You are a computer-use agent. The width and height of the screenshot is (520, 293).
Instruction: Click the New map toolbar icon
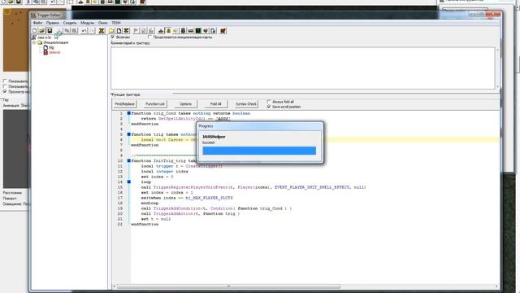pyautogui.click(x=34, y=31)
